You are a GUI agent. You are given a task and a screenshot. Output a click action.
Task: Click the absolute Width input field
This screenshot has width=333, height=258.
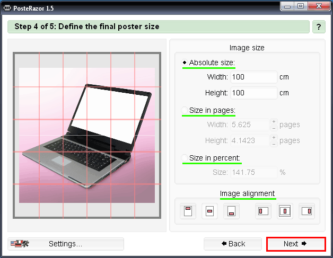254,77
